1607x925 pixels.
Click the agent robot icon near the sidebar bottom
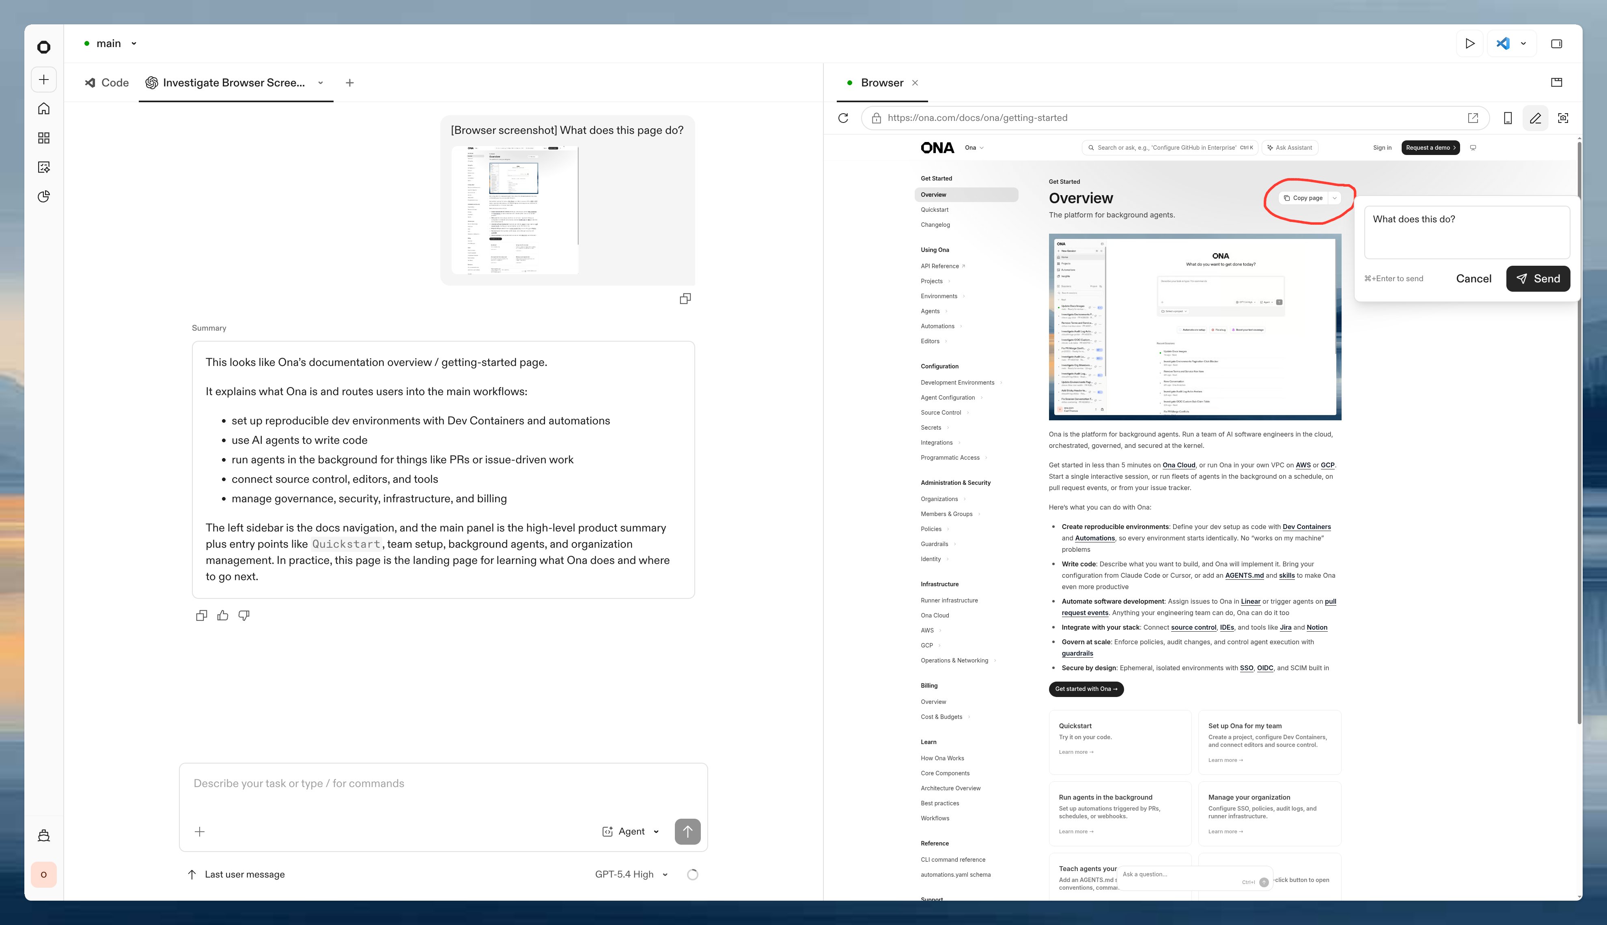[x=44, y=835]
